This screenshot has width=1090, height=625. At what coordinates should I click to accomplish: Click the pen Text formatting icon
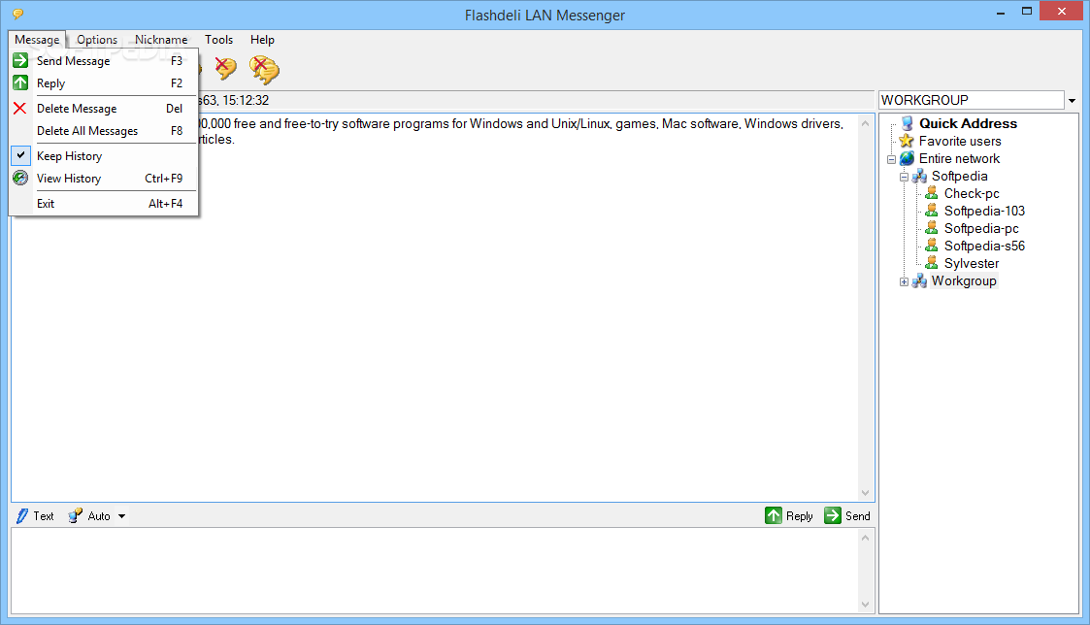(x=22, y=516)
